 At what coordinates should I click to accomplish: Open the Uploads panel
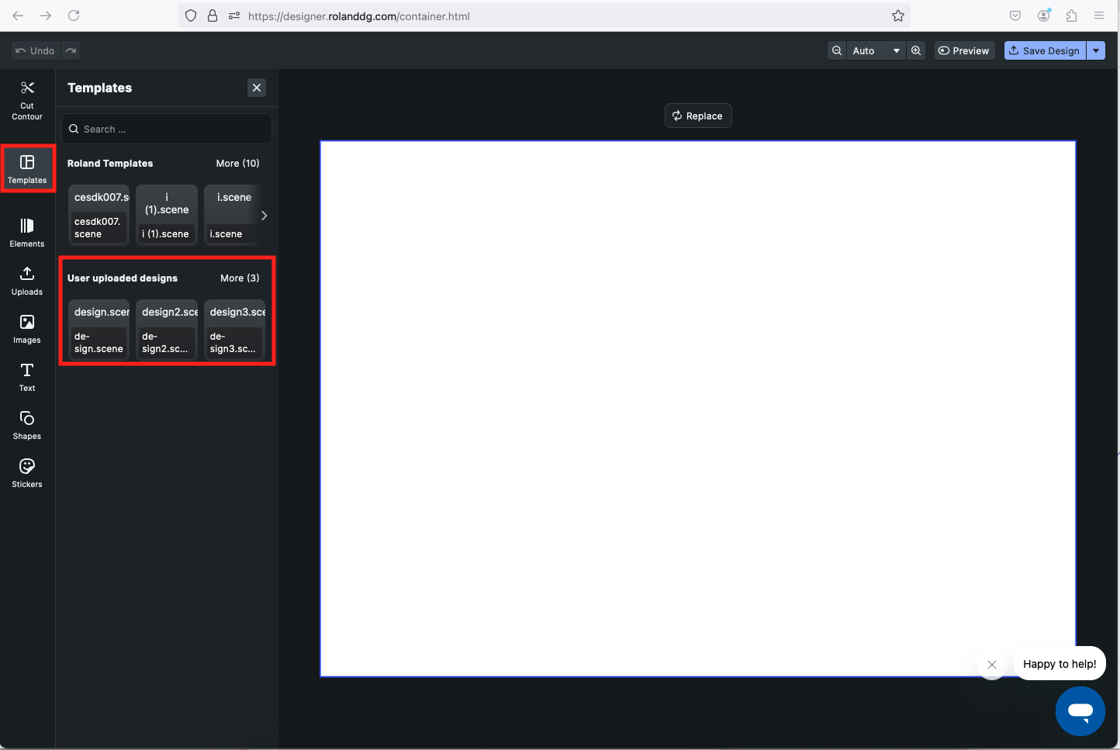(27, 281)
